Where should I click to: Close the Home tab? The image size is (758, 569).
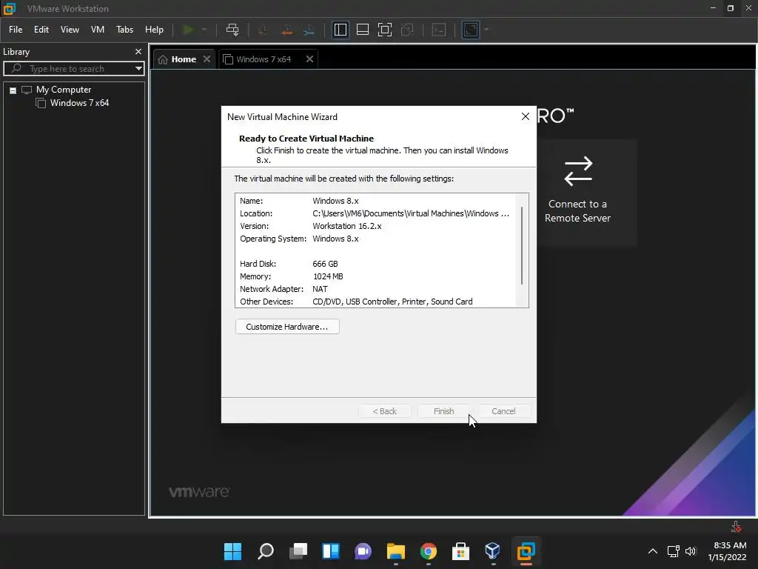tap(207, 59)
